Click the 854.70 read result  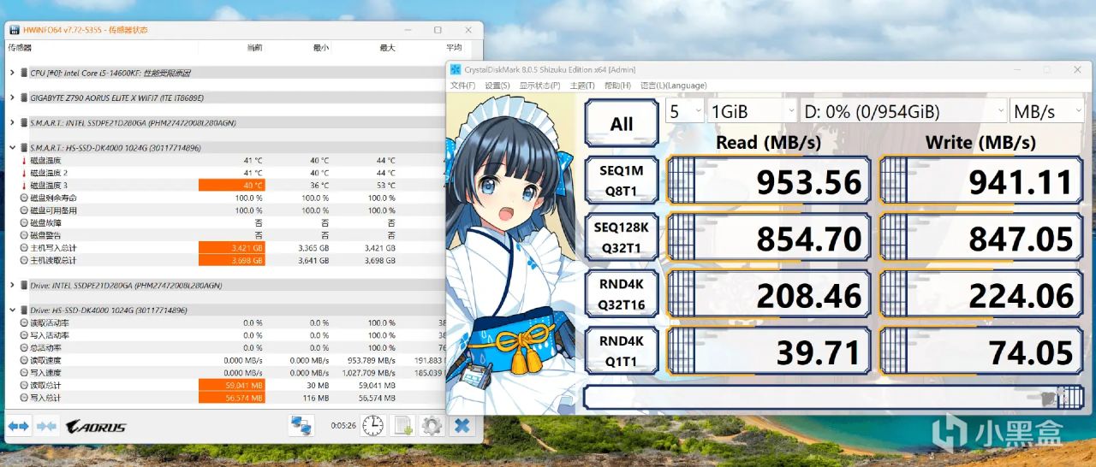coord(769,238)
